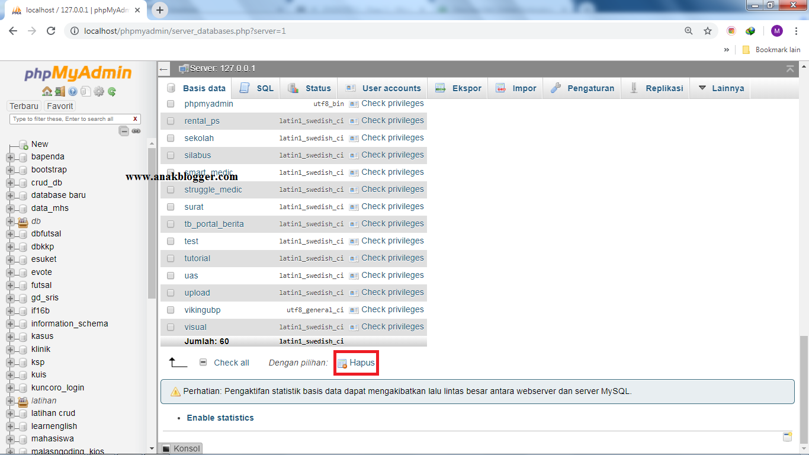Viewport: 809px width, 455px height.
Task: Refresh the navigation panel with the green arrow icon
Action: [113, 92]
